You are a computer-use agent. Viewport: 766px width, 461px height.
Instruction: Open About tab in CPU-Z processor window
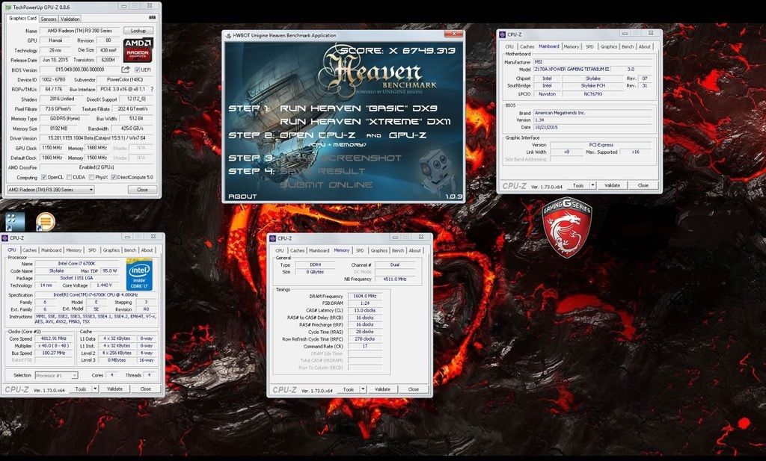coord(147,250)
